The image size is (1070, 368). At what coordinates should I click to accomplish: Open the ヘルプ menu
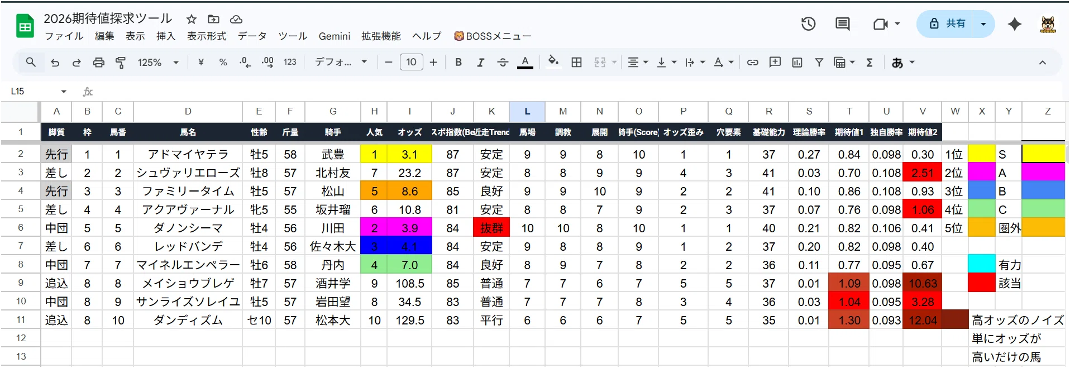pyautogui.click(x=427, y=36)
